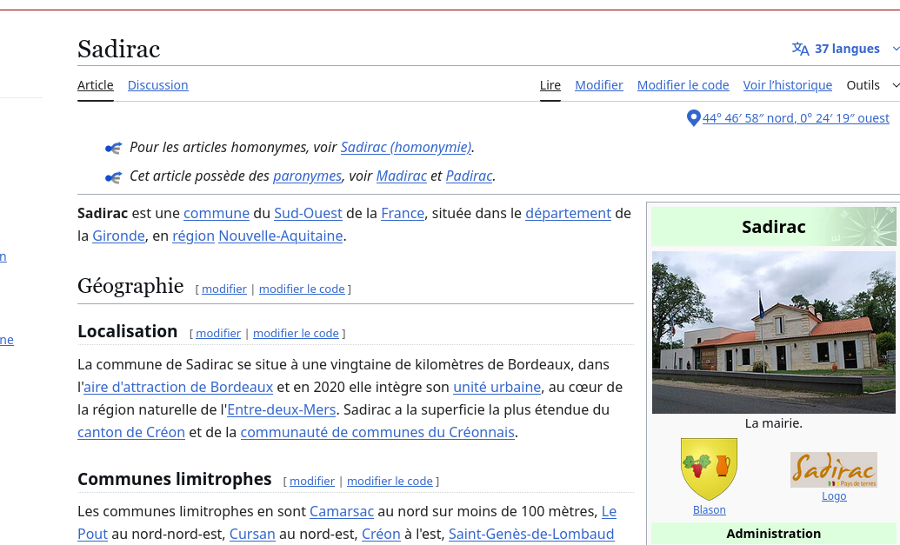Follow the Nouvelle-Aquitaine link

280,236
